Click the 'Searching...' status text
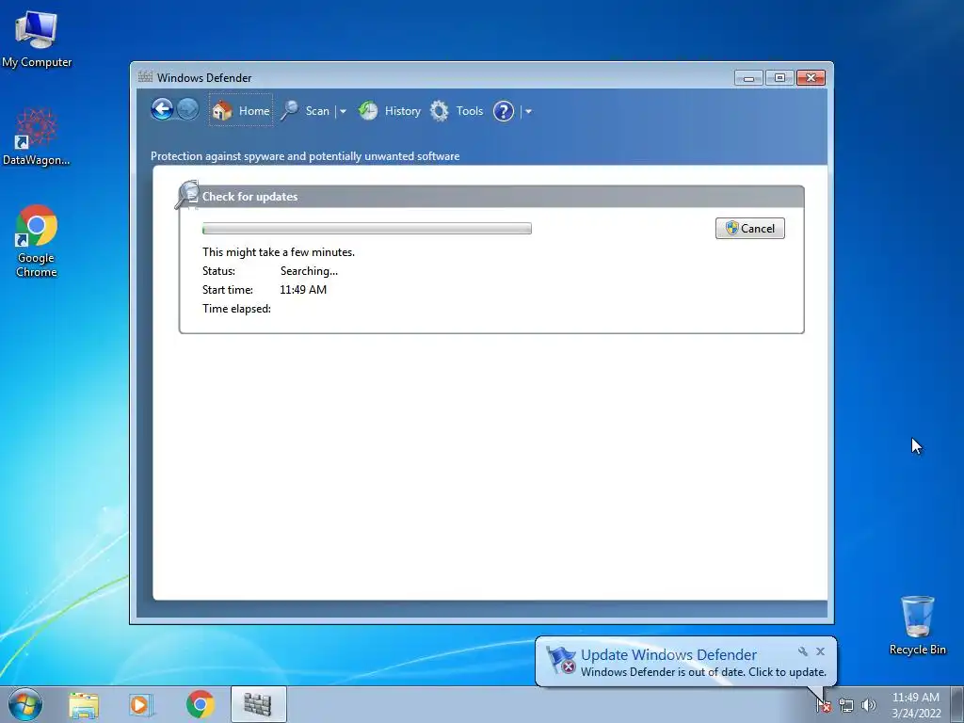The width and height of the screenshot is (964, 723). click(x=309, y=271)
